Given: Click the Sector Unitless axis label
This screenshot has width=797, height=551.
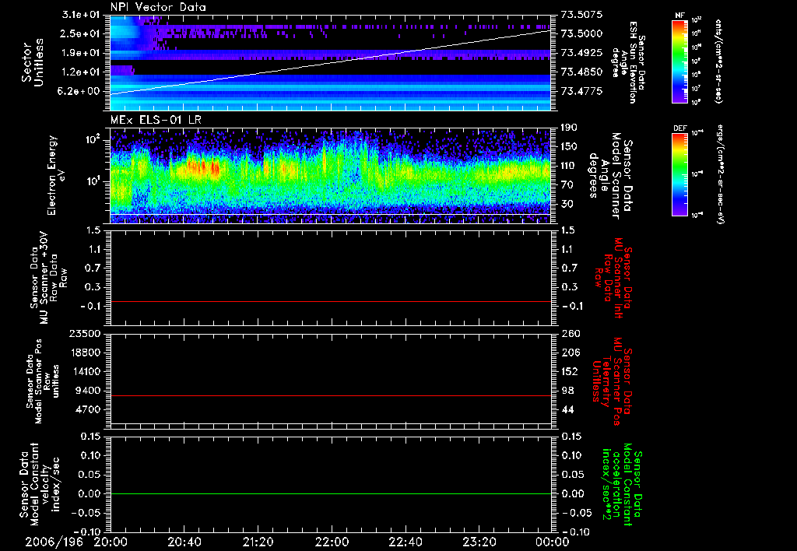Looking at the screenshot, I should [32, 62].
